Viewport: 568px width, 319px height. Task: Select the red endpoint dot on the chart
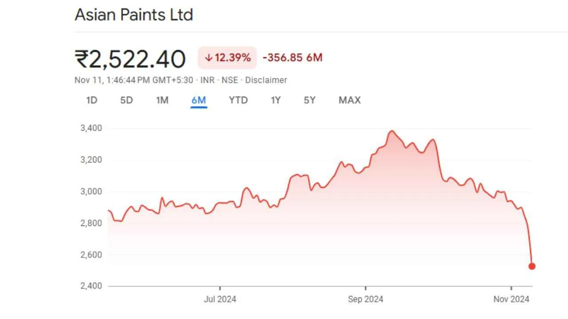[532, 266]
